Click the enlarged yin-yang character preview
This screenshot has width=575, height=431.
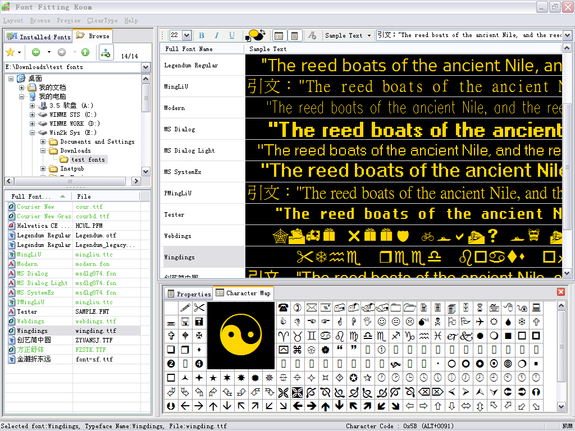pos(241,336)
